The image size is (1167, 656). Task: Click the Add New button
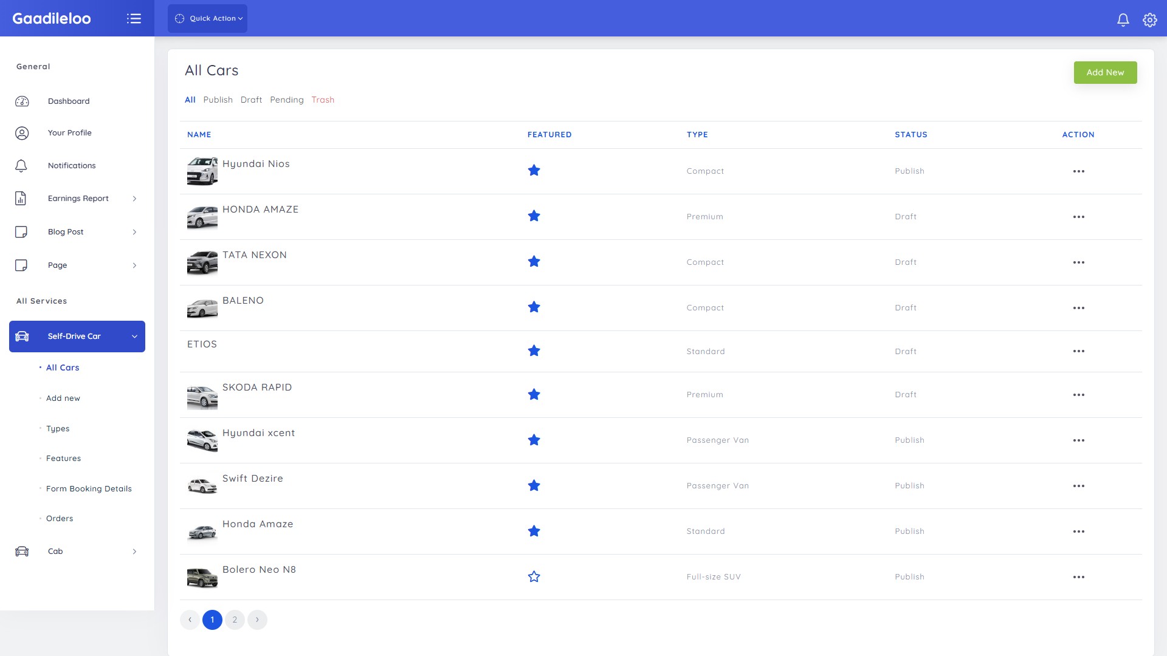click(x=1105, y=72)
